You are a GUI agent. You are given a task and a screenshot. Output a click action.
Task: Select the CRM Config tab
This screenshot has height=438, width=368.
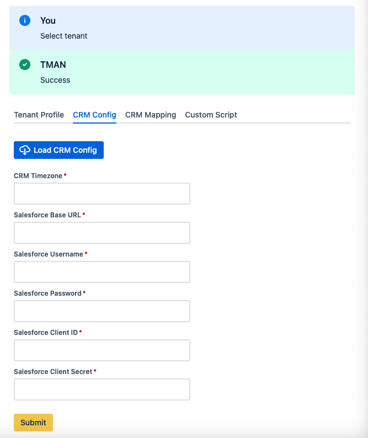tap(94, 115)
